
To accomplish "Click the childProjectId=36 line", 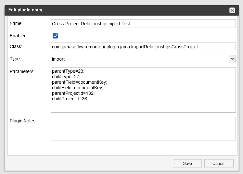I will pos(70,99).
